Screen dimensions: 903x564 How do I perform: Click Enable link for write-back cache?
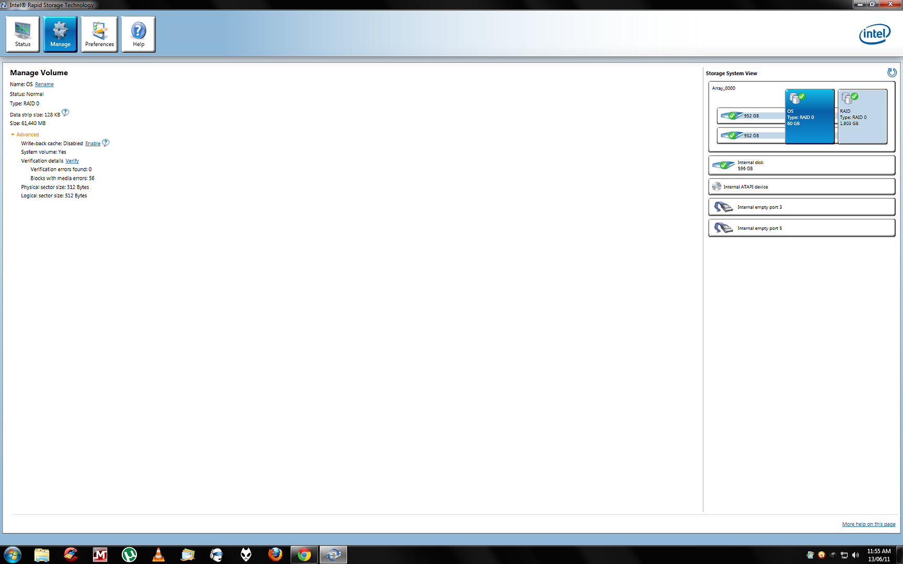(x=93, y=144)
